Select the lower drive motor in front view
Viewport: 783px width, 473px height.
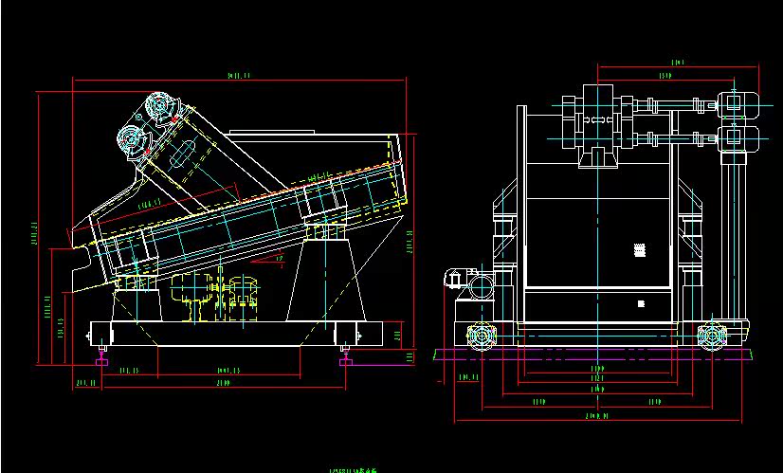click(x=738, y=138)
